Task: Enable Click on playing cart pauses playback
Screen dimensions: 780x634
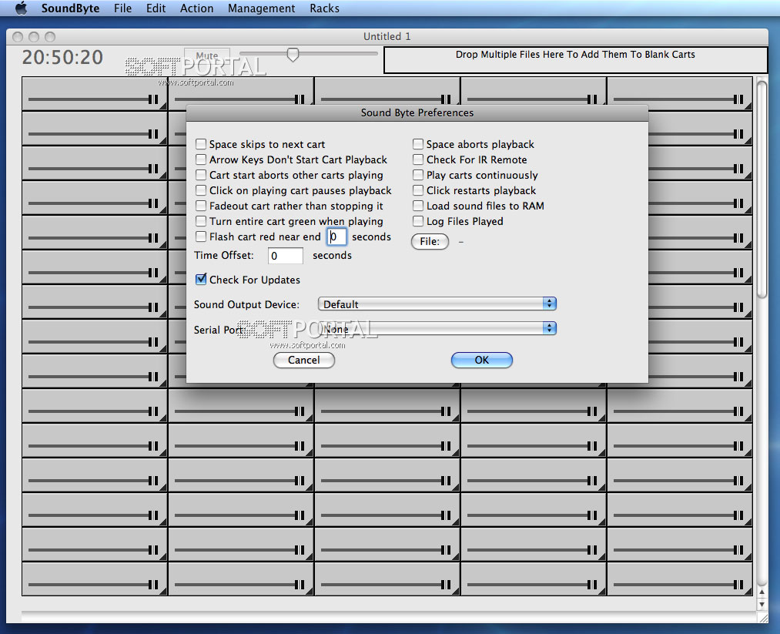Action: [201, 190]
